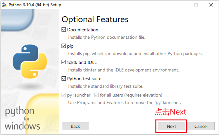Click the window title "Python 3.10.4 (64-bit) Setup"
The height and width of the screenshot is (135, 219).
point(35,5)
